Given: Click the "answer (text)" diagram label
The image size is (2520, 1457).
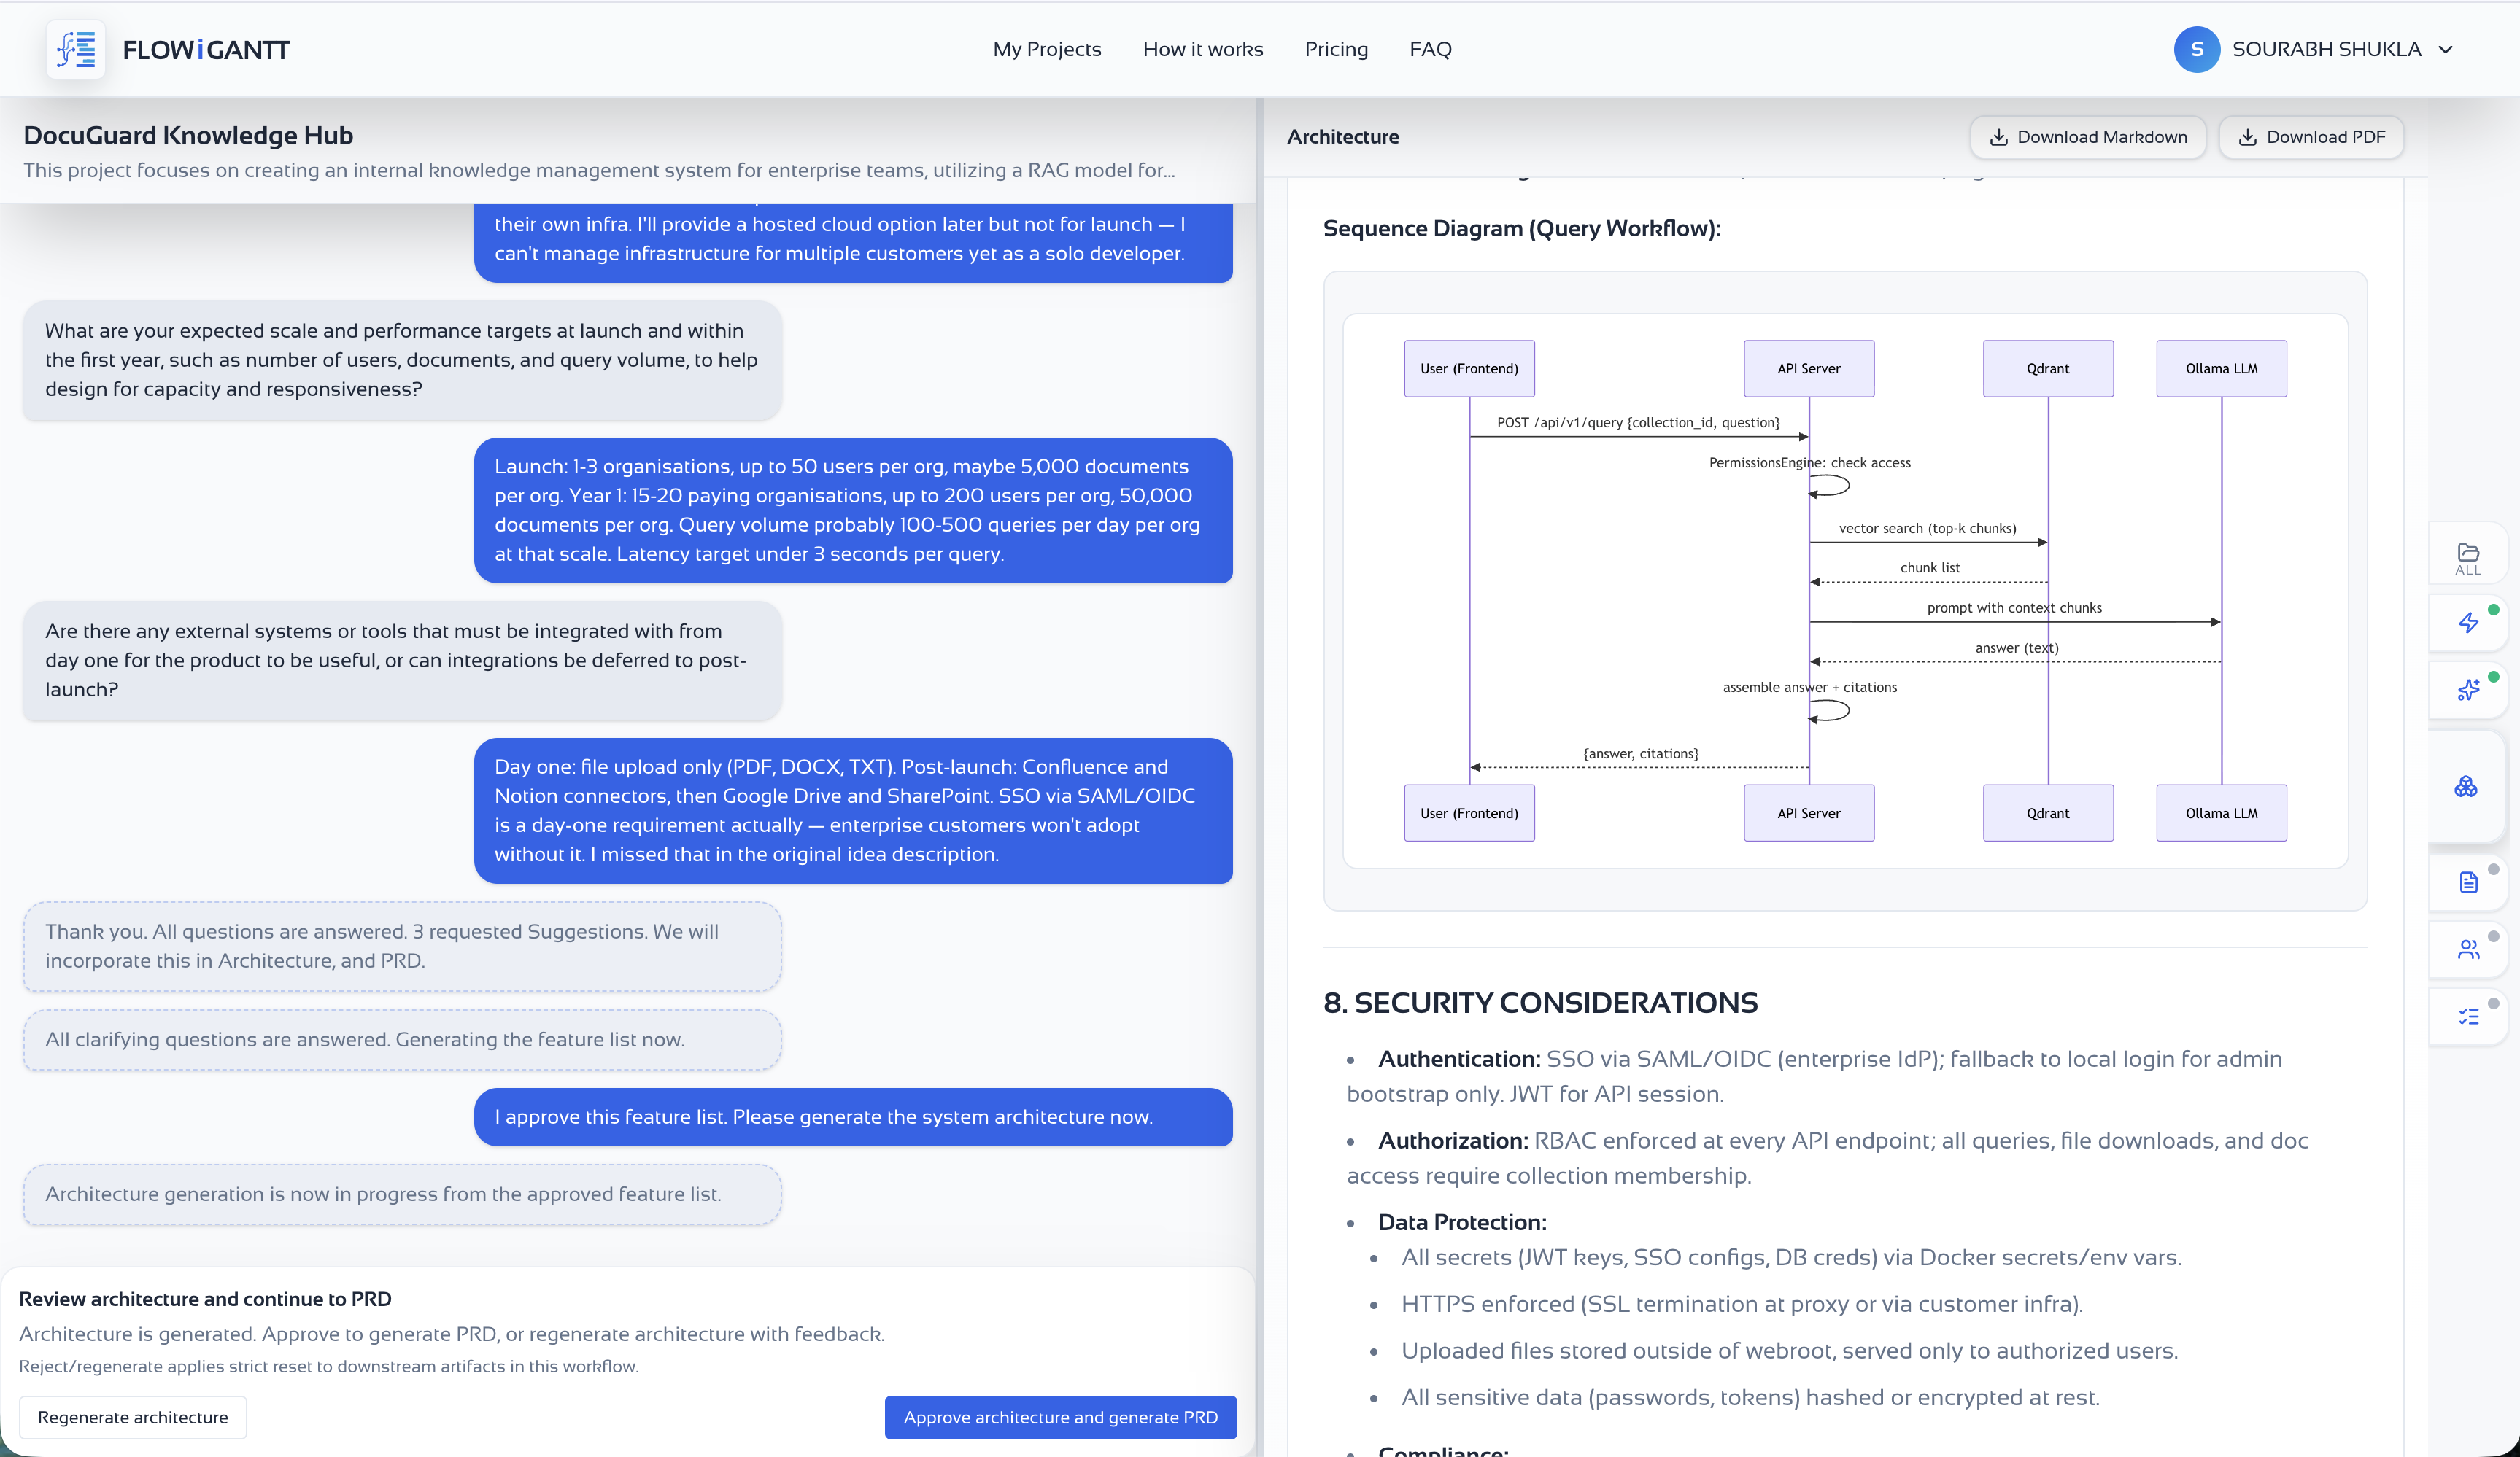Looking at the screenshot, I should point(2016,647).
